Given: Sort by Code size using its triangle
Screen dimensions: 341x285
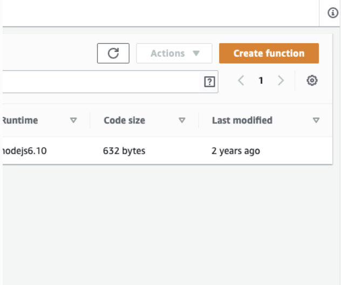Looking at the screenshot, I should tap(182, 120).
